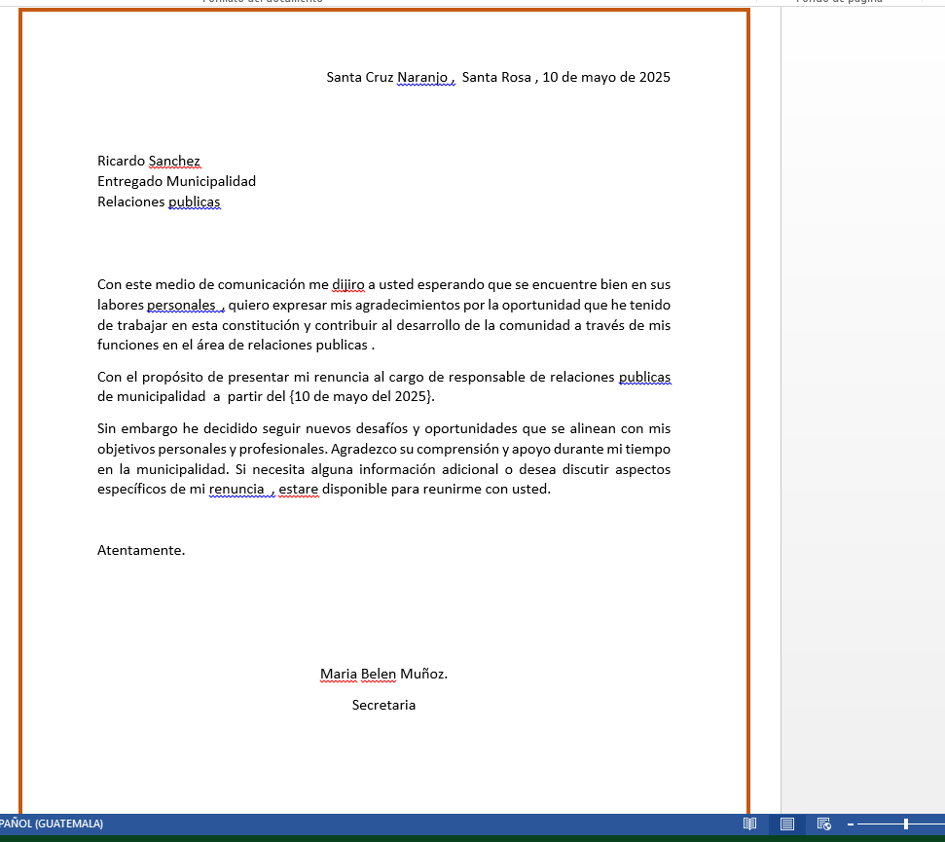The height and width of the screenshot is (842, 945).
Task: Click the "Entregado Municipalidad" line
Action: click(x=176, y=181)
